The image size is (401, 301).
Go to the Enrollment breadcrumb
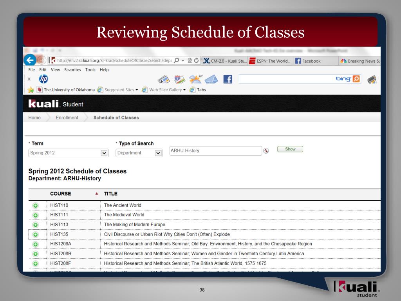click(67, 118)
